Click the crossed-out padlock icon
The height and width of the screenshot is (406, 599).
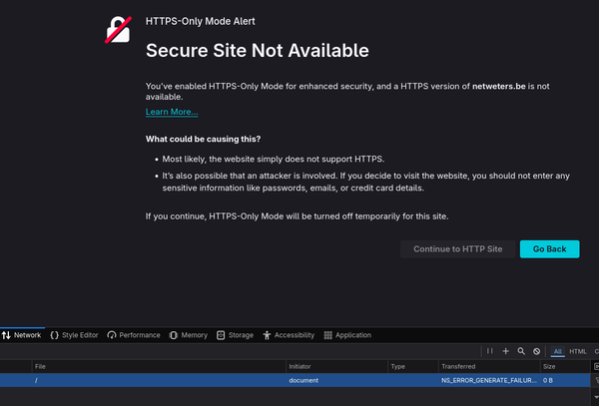(x=119, y=31)
